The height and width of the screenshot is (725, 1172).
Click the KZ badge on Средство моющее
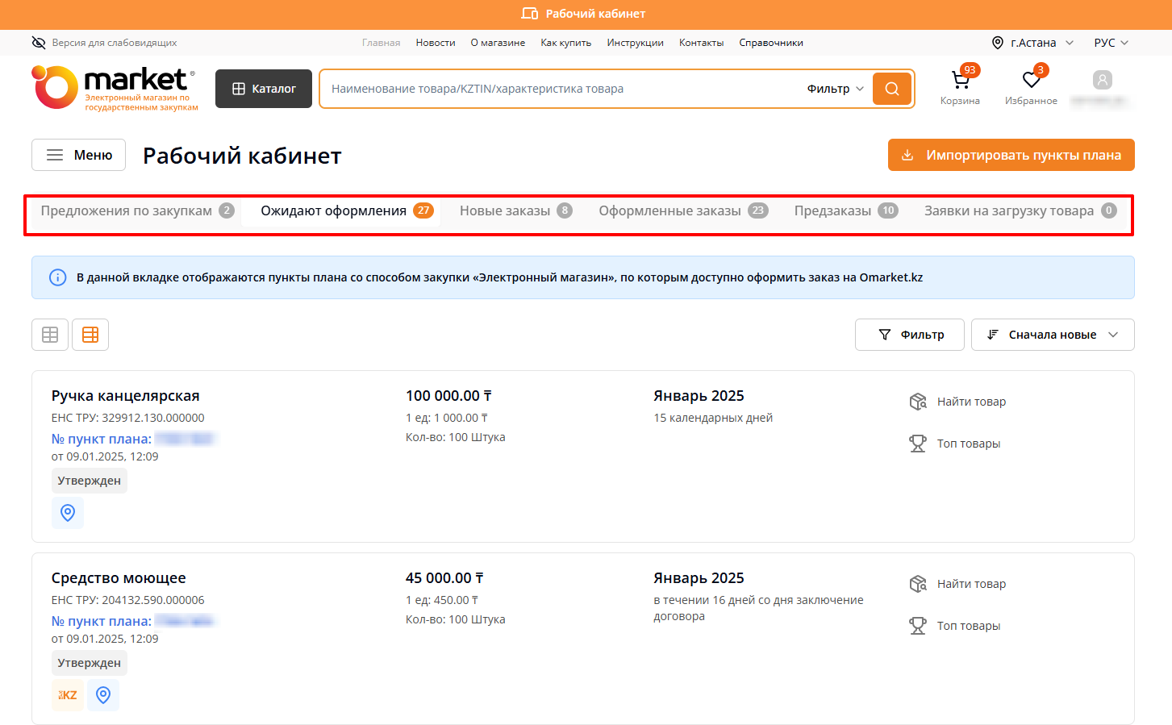68,695
